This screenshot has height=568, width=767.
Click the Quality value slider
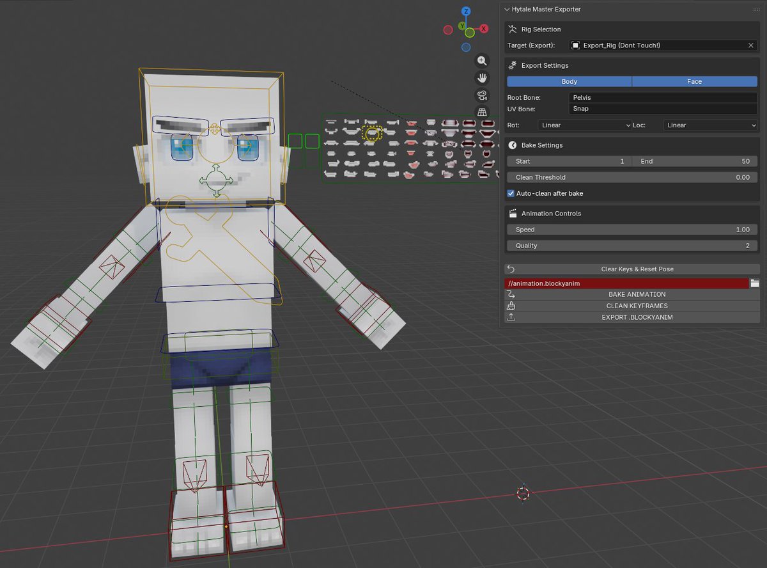point(632,246)
